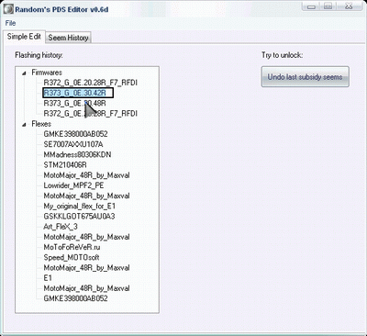Screen dimensions: 367x336
Task: Minimize the PDS Editor window
Action: point(311,6)
